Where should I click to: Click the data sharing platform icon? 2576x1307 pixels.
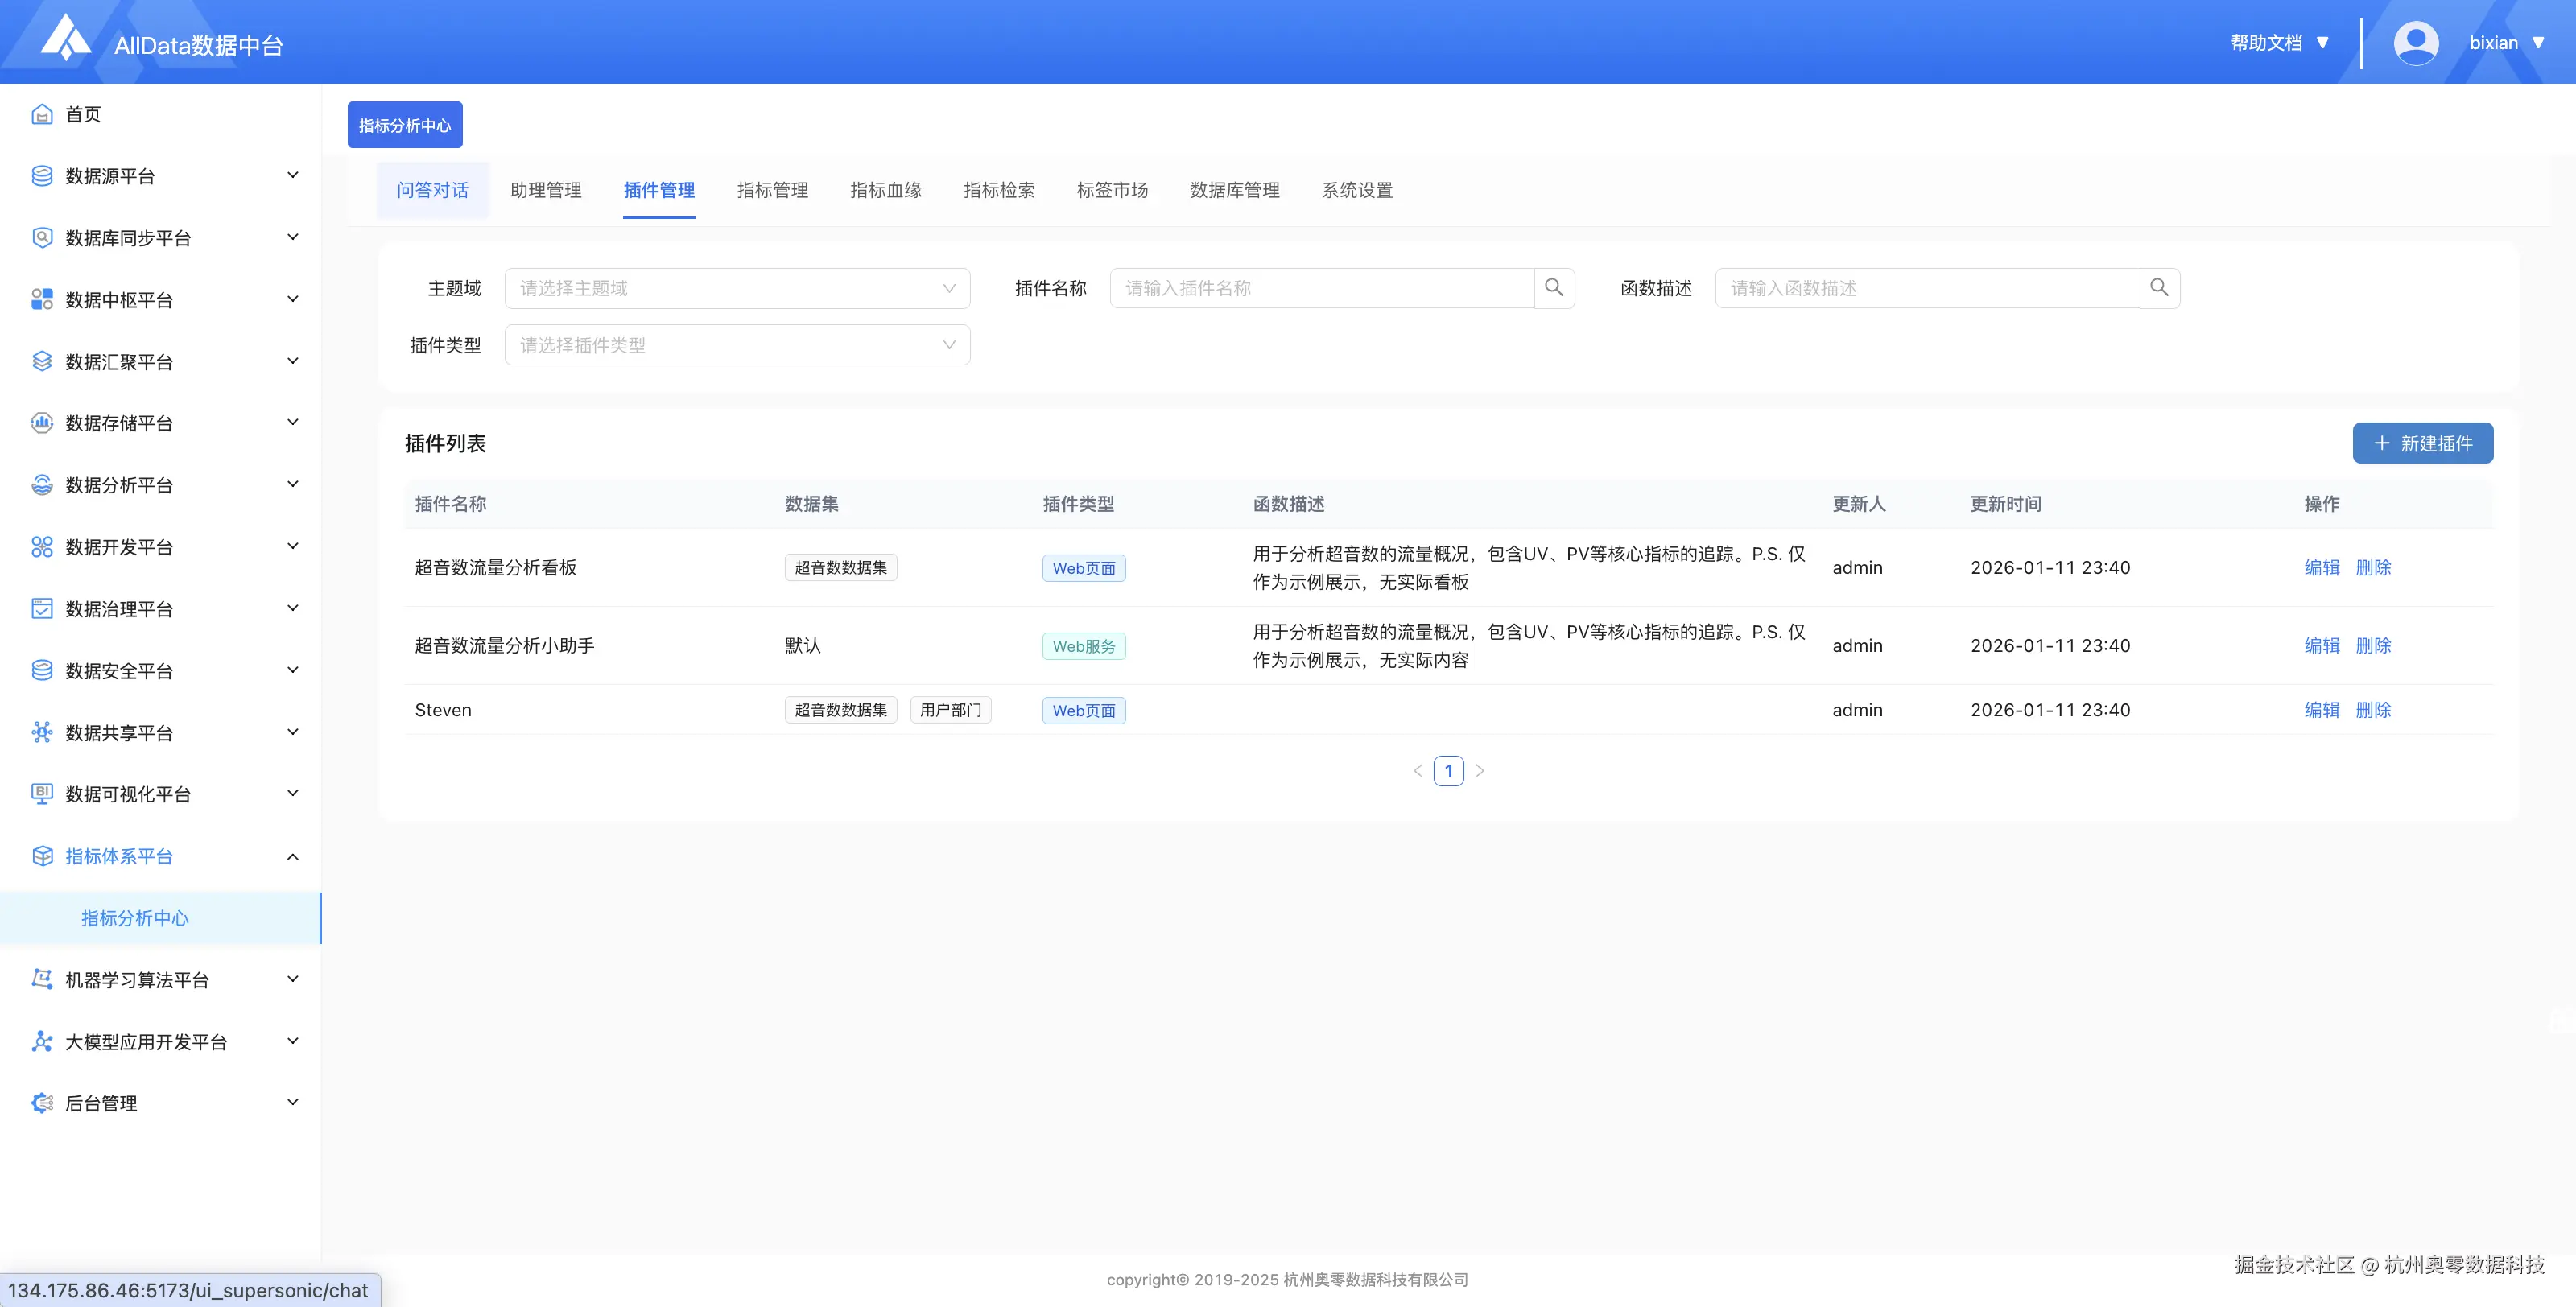pos(42,733)
